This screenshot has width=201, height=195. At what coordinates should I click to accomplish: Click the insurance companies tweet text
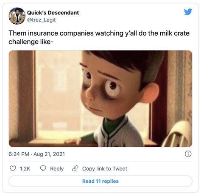[99, 38]
